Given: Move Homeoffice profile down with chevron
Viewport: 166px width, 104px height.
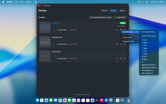Looking at the screenshot, I should [x=53, y=31].
